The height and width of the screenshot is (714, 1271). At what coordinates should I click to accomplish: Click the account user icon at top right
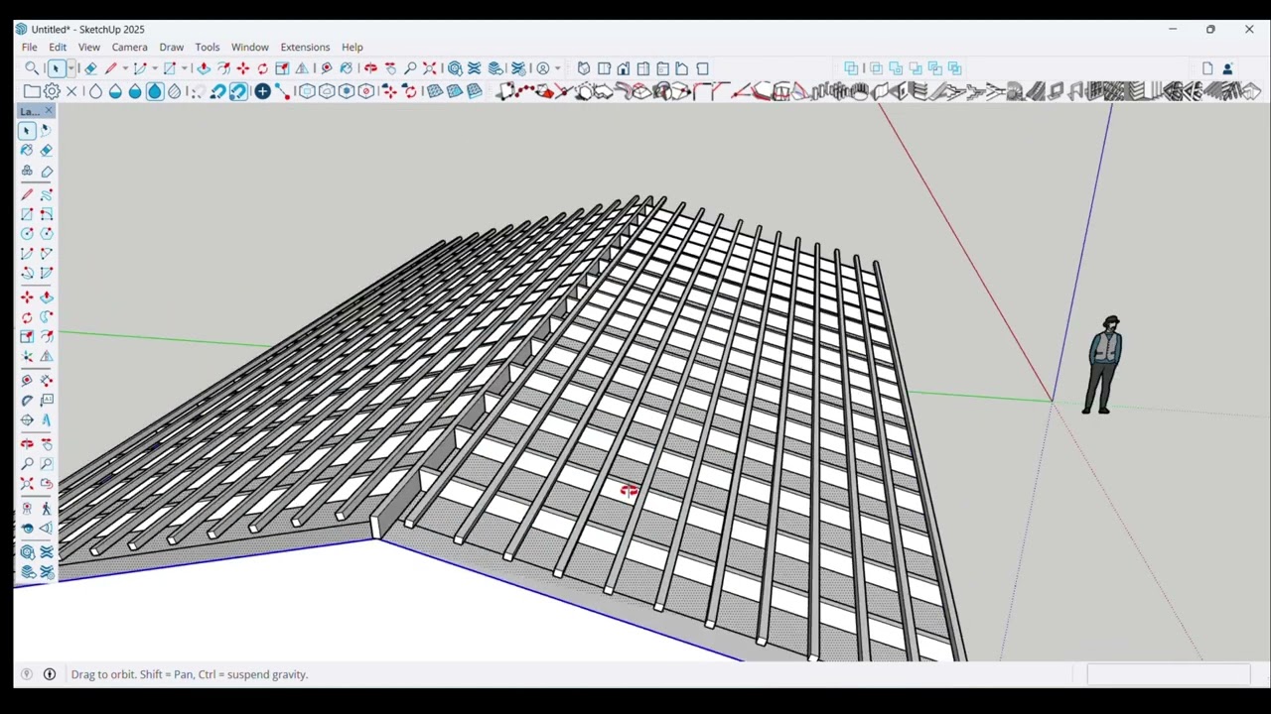point(1227,68)
